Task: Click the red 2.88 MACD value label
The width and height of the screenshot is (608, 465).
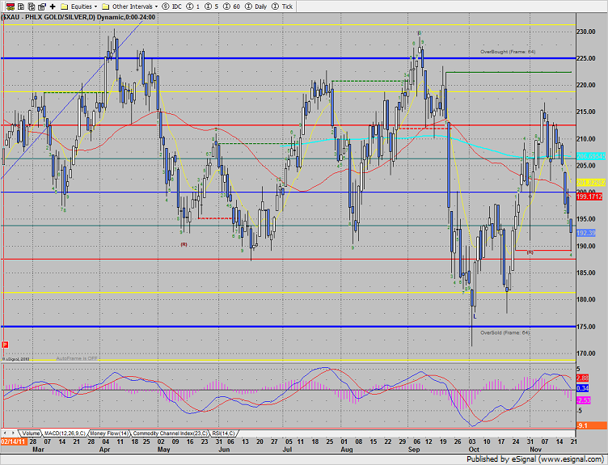Action: click(583, 378)
